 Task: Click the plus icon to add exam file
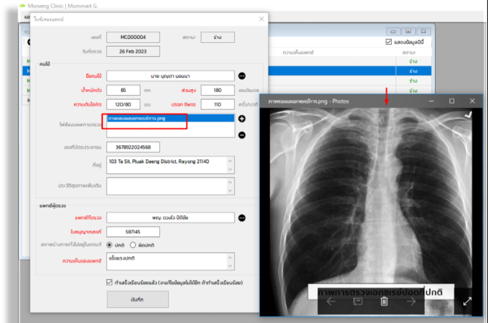tap(242, 118)
